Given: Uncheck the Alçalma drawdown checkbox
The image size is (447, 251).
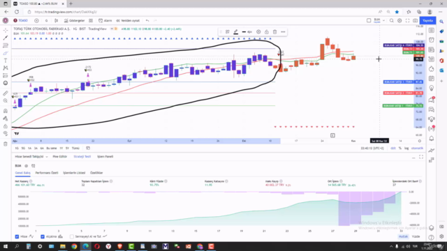Looking at the screenshot, I should pyautogui.click(x=43, y=236).
